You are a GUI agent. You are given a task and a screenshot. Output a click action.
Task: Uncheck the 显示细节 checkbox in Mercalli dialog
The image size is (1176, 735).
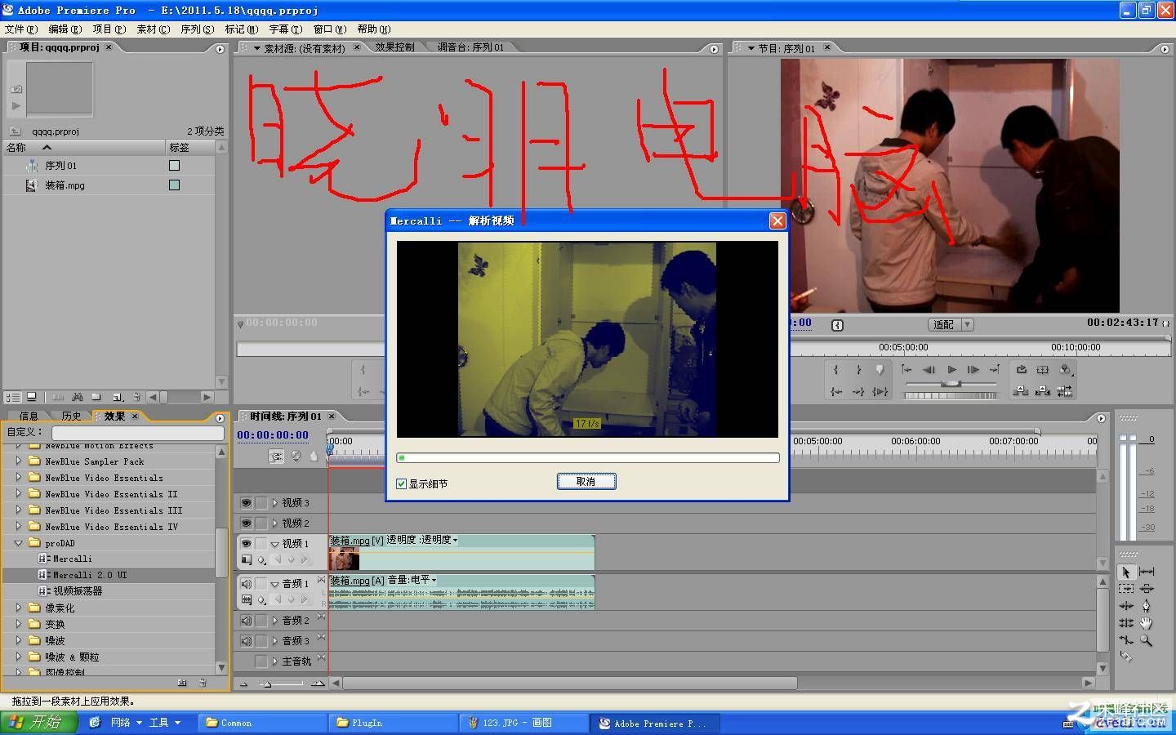401,483
